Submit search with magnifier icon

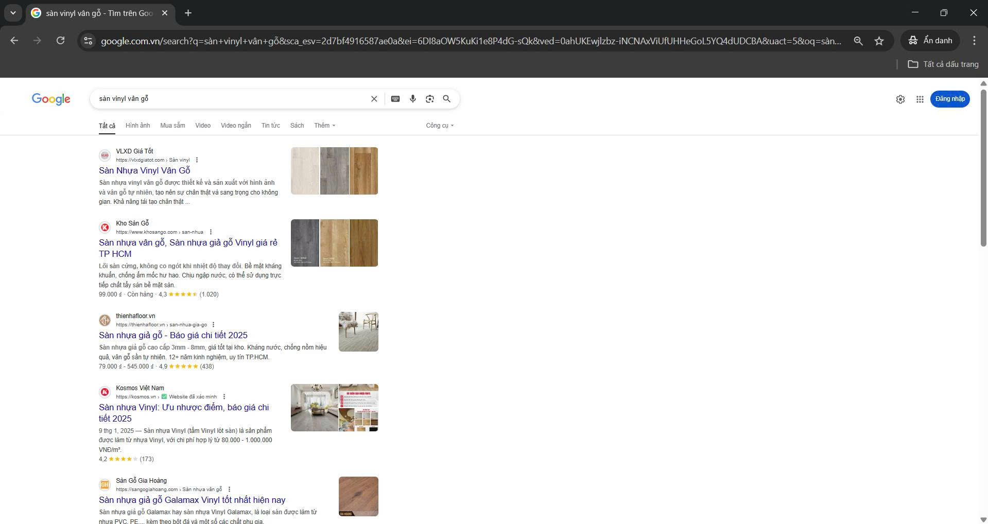coord(447,99)
